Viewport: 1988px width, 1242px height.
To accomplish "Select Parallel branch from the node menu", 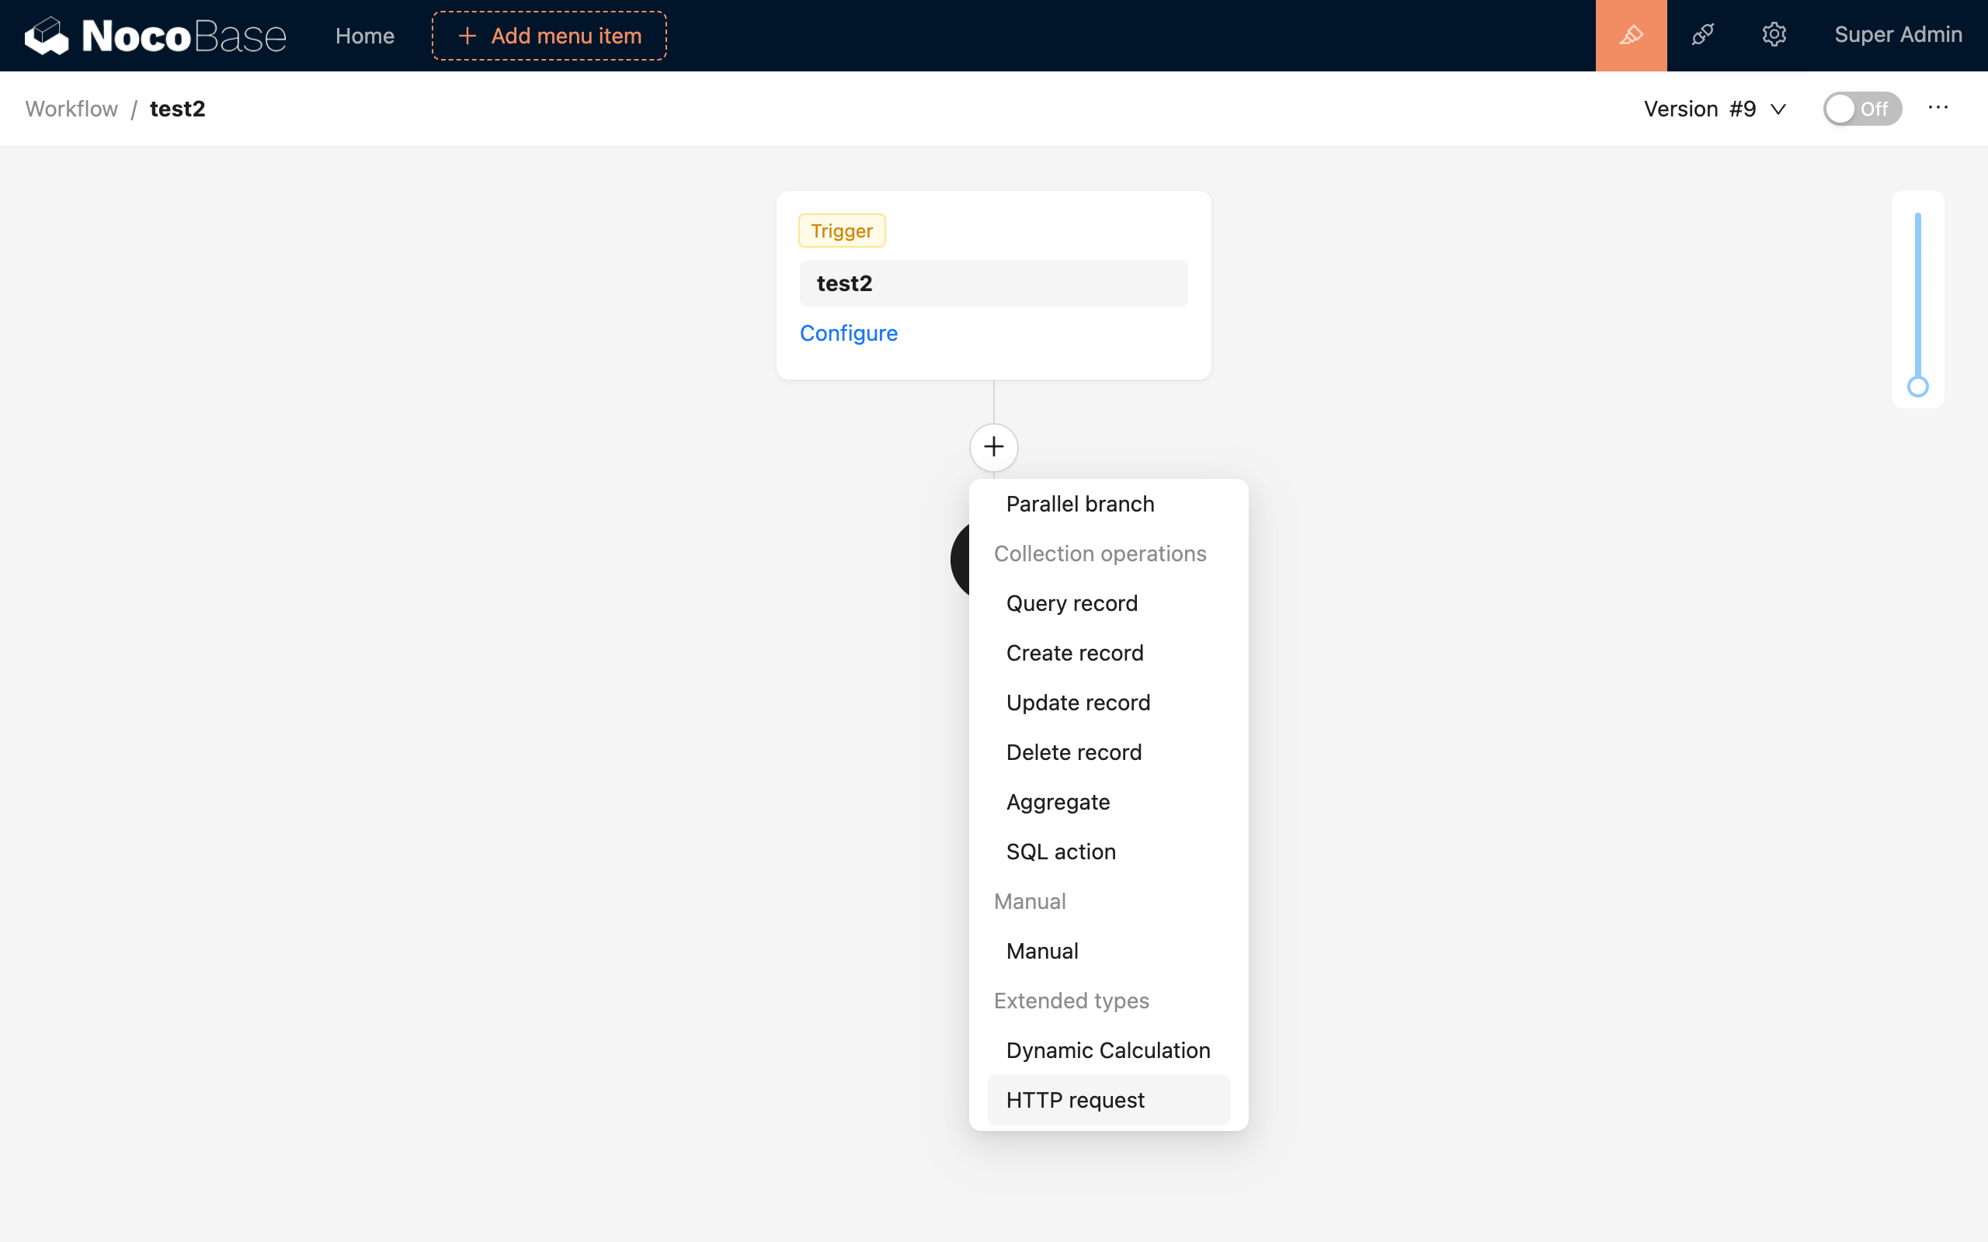I will (1079, 504).
